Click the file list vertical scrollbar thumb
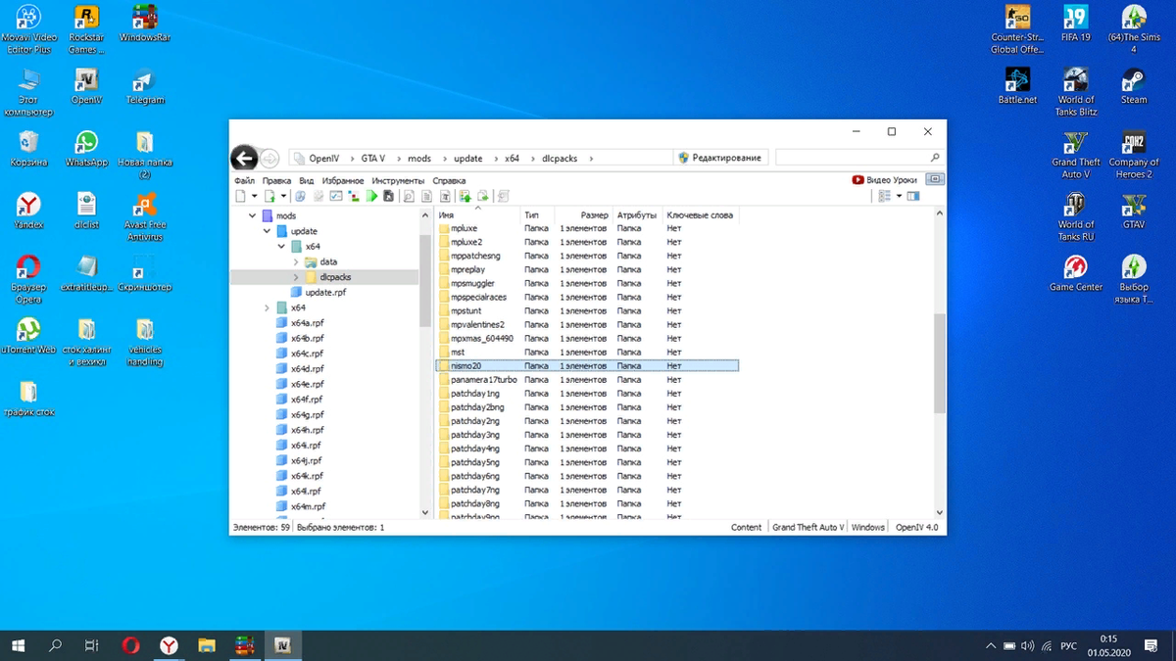 tap(940, 363)
